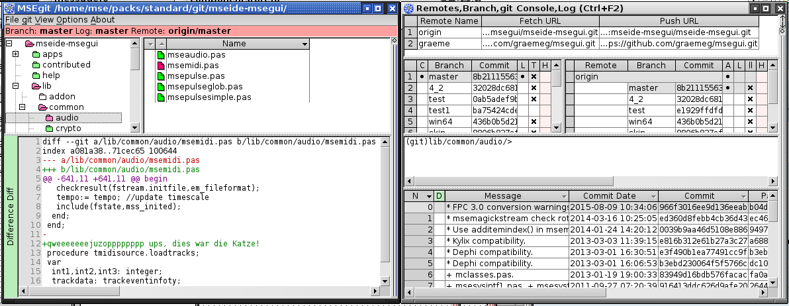The height and width of the screenshot is (306, 789).
Task: Select the crypto folder icon in tree
Action: [x=50, y=128]
